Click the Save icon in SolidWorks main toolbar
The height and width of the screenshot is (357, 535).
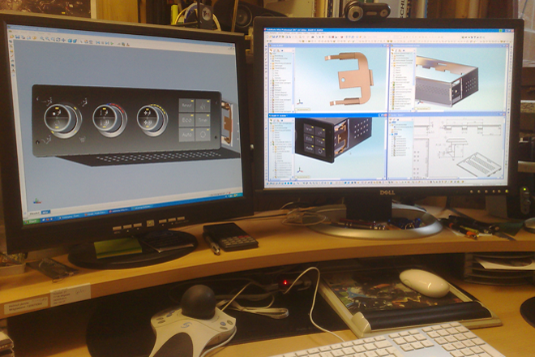click(273, 37)
